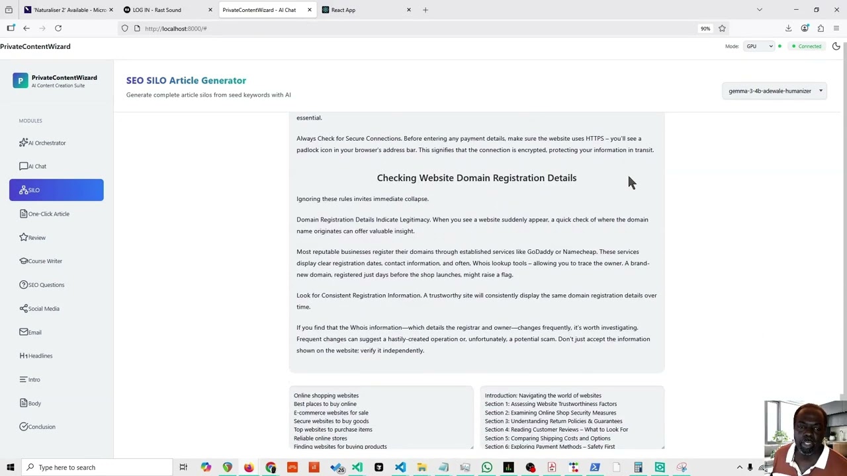Open the Firefox extensions panel
The height and width of the screenshot is (476, 847).
(821, 28)
